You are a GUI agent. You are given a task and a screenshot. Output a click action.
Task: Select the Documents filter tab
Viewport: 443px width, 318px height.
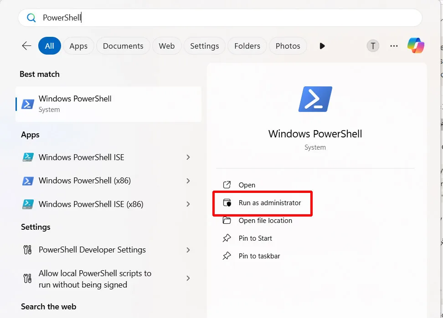[123, 46]
